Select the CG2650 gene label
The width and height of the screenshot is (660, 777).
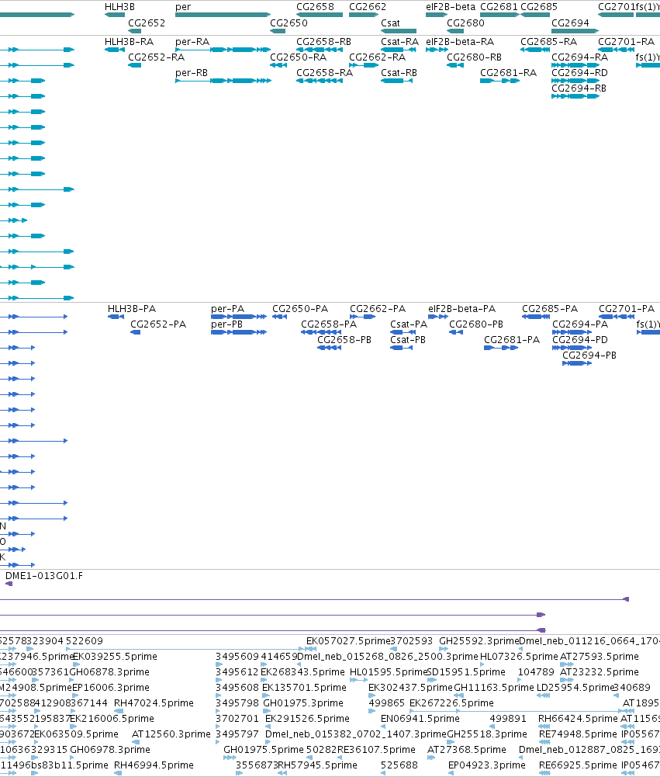point(289,23)
